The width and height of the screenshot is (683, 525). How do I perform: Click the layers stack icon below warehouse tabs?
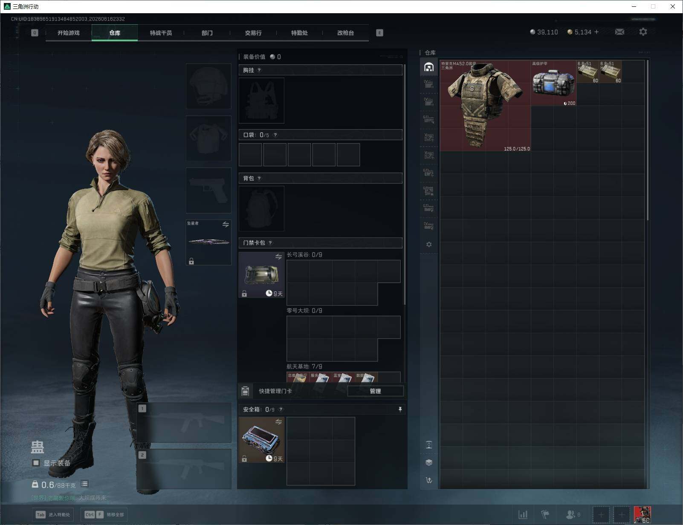tap(429, 462)
